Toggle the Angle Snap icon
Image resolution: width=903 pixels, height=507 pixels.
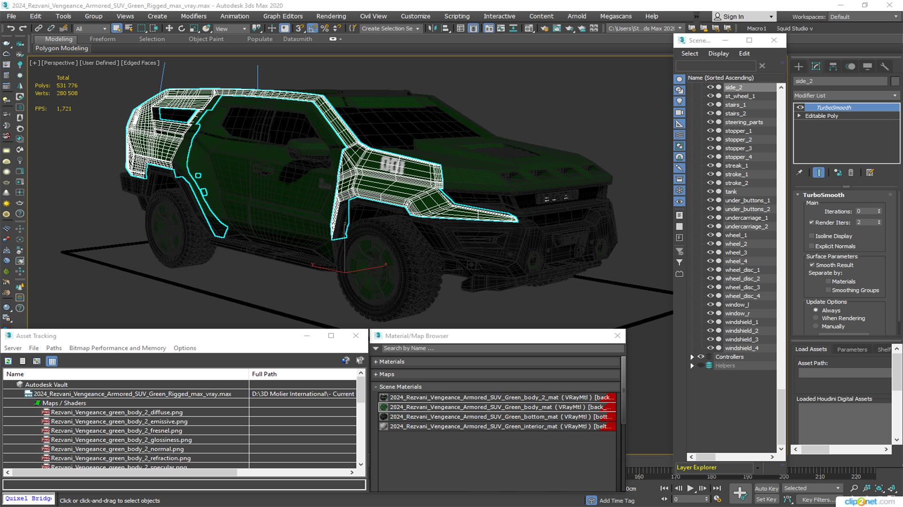point(312,28)
